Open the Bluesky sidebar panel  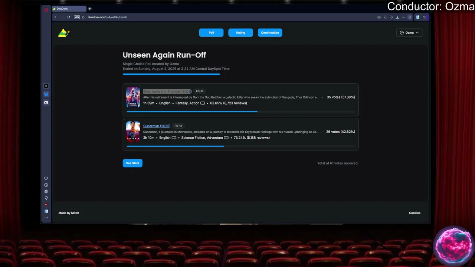click(46, 94)
